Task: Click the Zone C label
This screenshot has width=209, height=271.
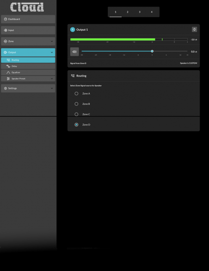Action: [86, 115]
